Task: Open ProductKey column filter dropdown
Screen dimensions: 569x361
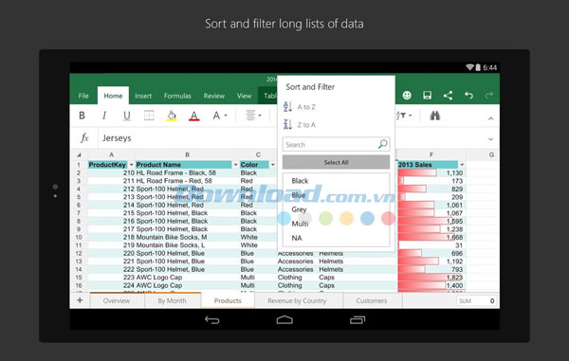Action: (x=132, y=165)
